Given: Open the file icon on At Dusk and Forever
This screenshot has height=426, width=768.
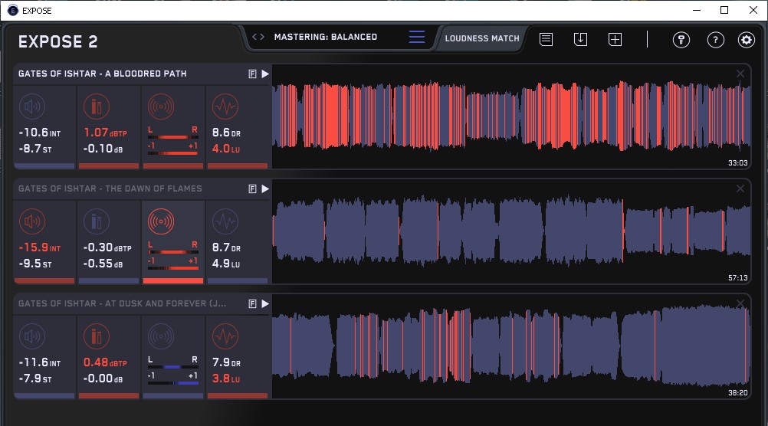Looking at the screenshot, I should point(252,304).
